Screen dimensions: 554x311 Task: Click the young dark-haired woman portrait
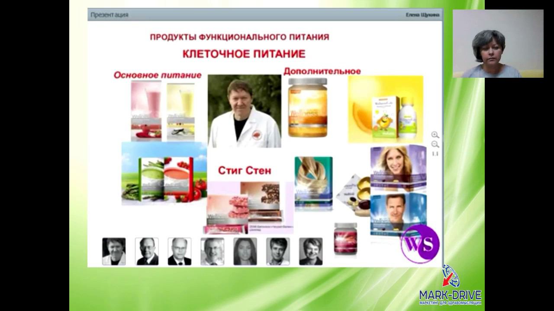(245, 251)
